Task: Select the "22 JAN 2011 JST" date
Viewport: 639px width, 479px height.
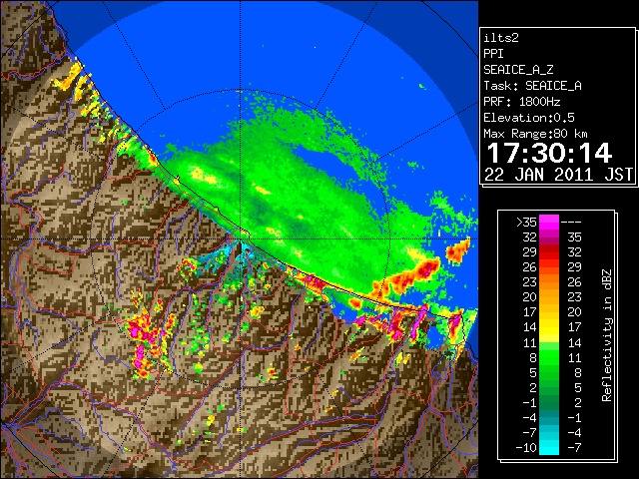Action: 559,175
